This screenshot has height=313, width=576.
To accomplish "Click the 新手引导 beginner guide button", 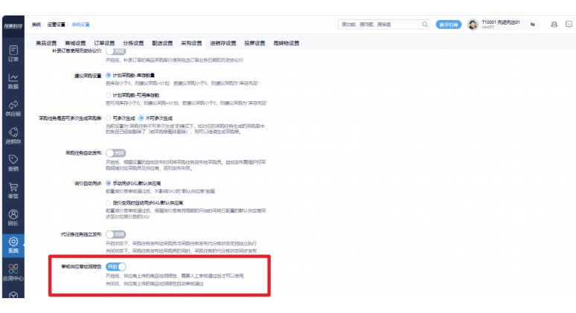I will pos(449,25).
